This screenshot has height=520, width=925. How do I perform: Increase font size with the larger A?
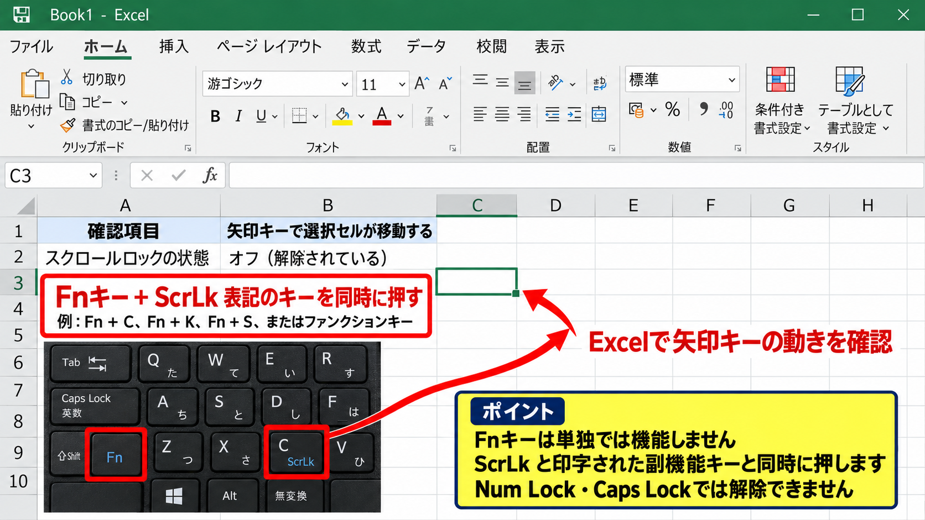click(422, 83)
